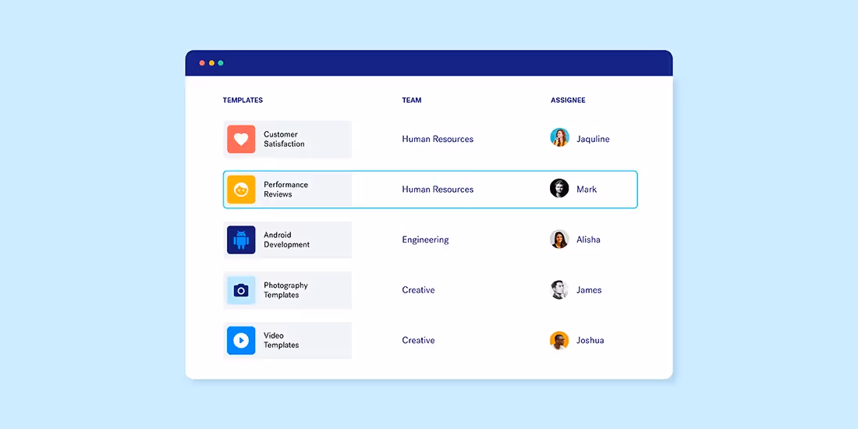Click the Customer Satisfaction heart icon
This screenshot has width=858, height=429.
(241, 139)
